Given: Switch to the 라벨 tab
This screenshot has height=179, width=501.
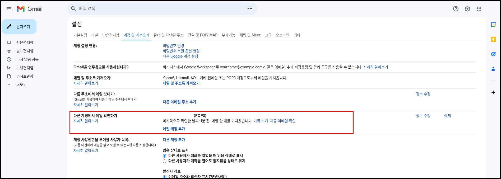Looking at the screenshot, I should pos(95,35).
